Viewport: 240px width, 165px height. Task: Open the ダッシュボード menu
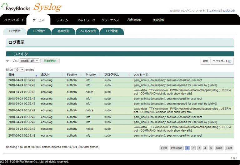pos(14,20)
